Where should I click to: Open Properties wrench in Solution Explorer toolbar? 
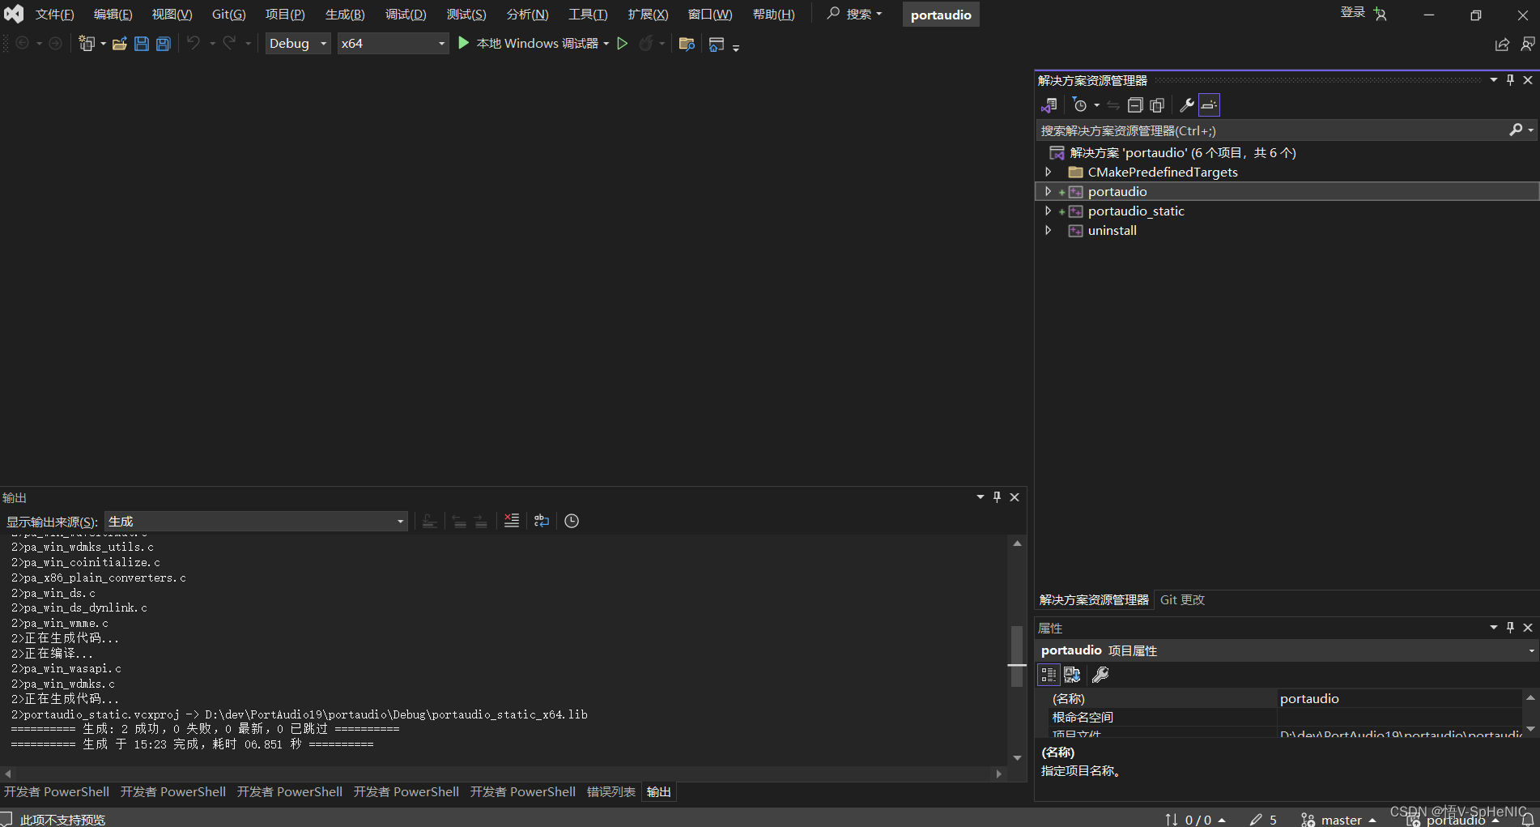pyautogui.click(x=1187, y=105)
